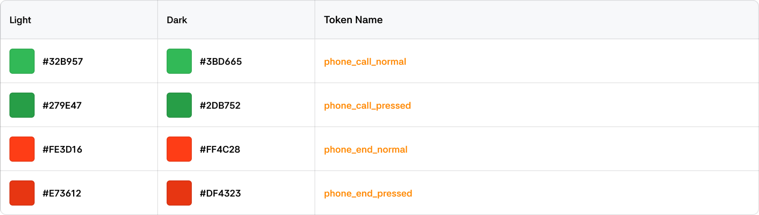759x215 pixels.
Task: Click the #FE3D16 hex value text
Action: 62,150
